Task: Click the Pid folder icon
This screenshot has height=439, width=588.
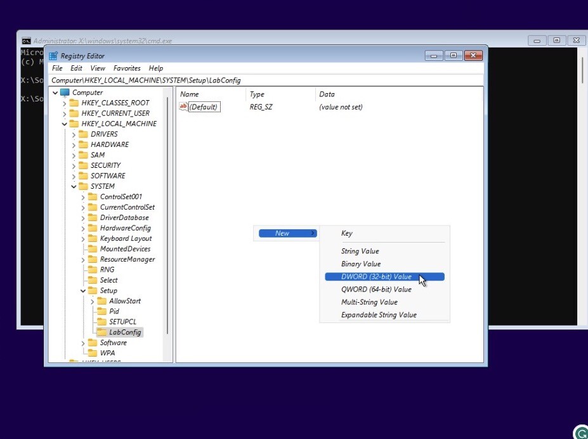Action: pyautogui.click(x=101, y=311)
